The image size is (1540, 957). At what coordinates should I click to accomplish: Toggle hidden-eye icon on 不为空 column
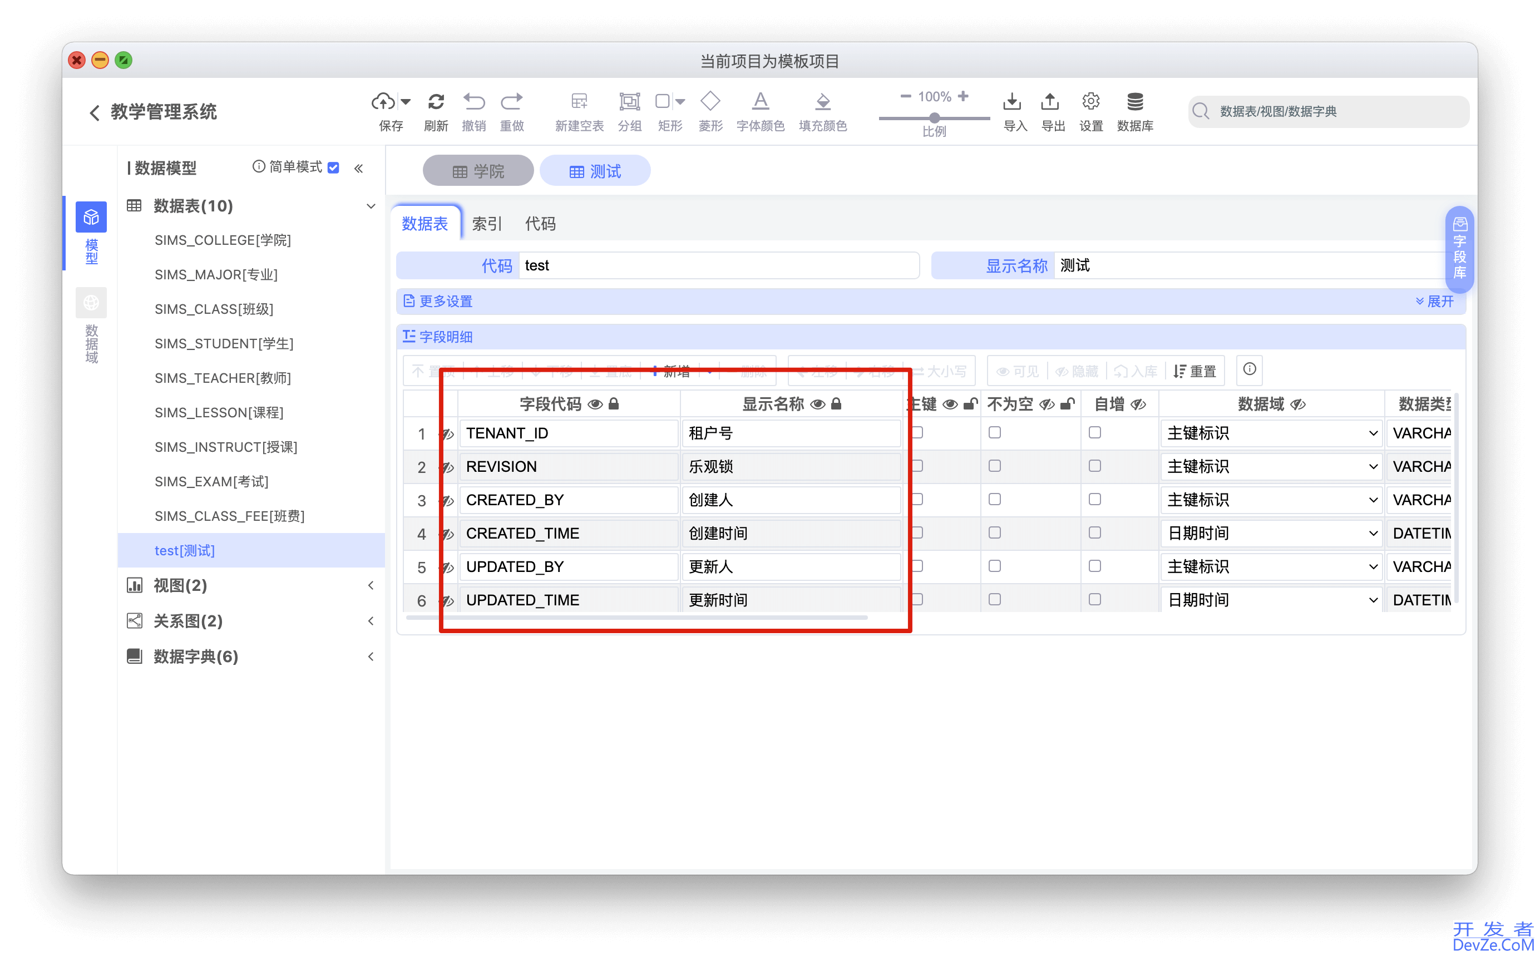[1047, 404]
